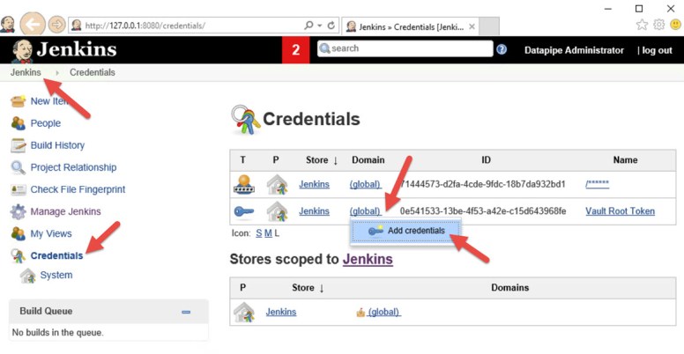Click the browser forward arrow button
The image size is (684, 354).
pos(56,25)
